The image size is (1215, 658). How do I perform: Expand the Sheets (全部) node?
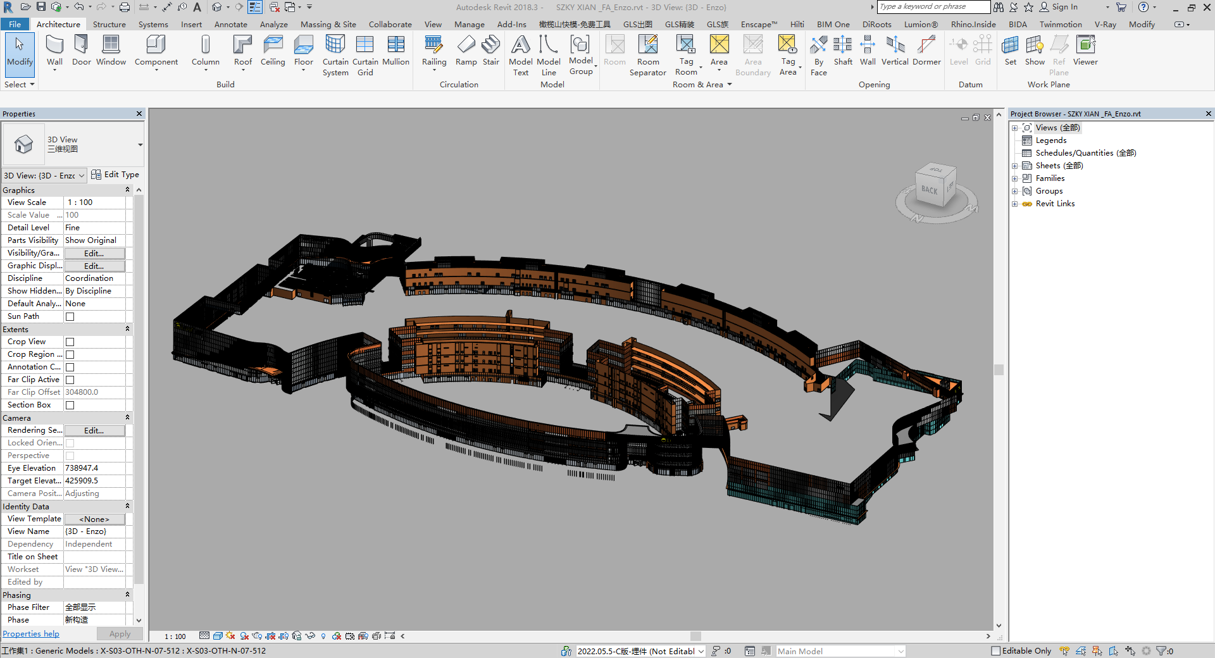[x=1015, y=166]
